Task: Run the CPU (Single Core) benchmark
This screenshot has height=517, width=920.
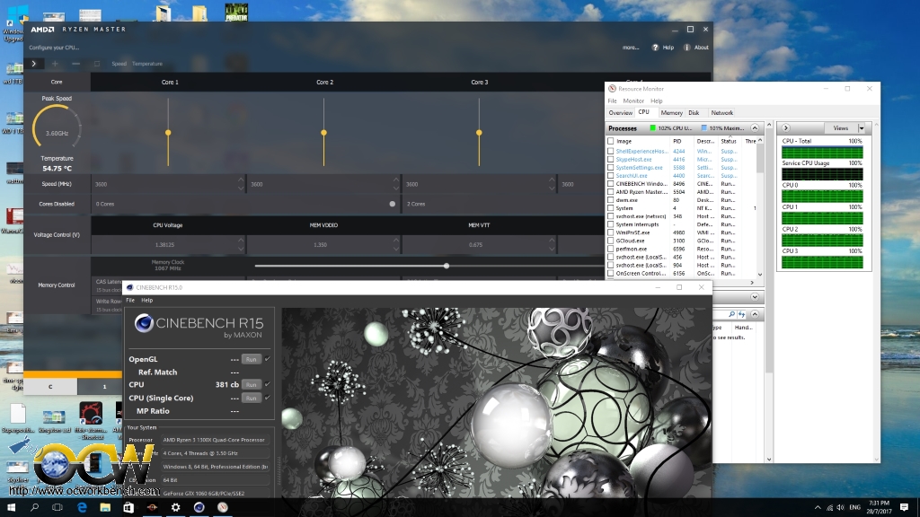Action: [252, 398]
